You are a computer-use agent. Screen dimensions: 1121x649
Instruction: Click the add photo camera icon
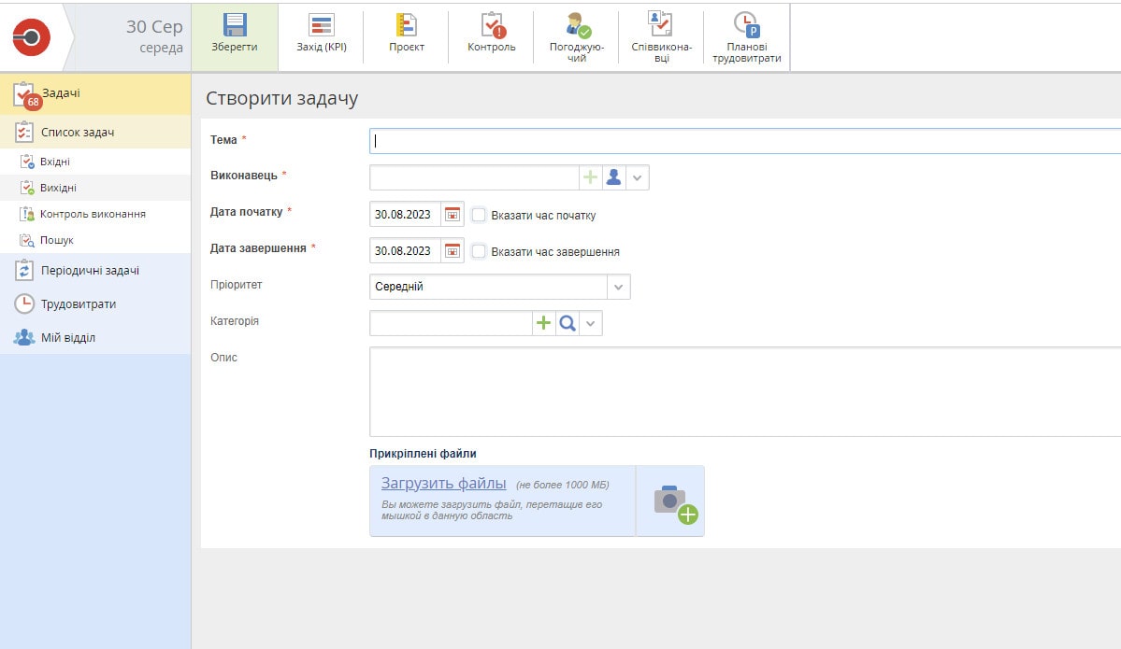[x=673, y=502]
